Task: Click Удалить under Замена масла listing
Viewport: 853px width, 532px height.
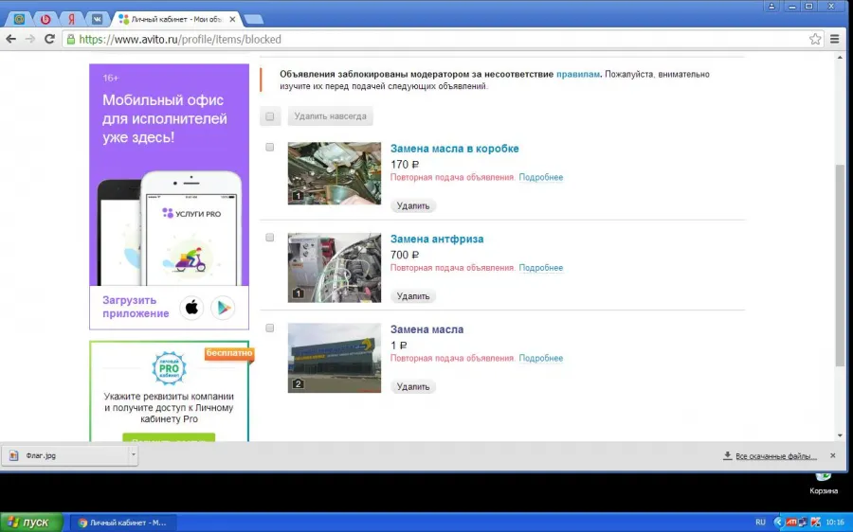Action: click(x=413, y=386)
